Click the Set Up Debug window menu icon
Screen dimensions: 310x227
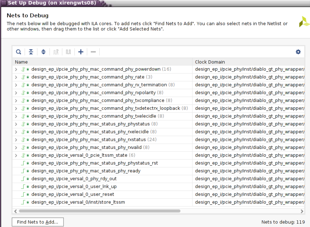point(4,3)
